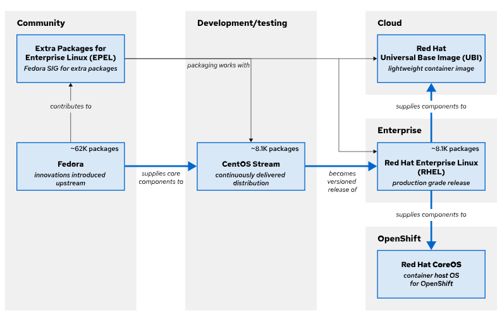Image resolution: width=502 pixels, height=322 pixels.
Task: Click the Enterprise section heading
Action: click(400, 131)
